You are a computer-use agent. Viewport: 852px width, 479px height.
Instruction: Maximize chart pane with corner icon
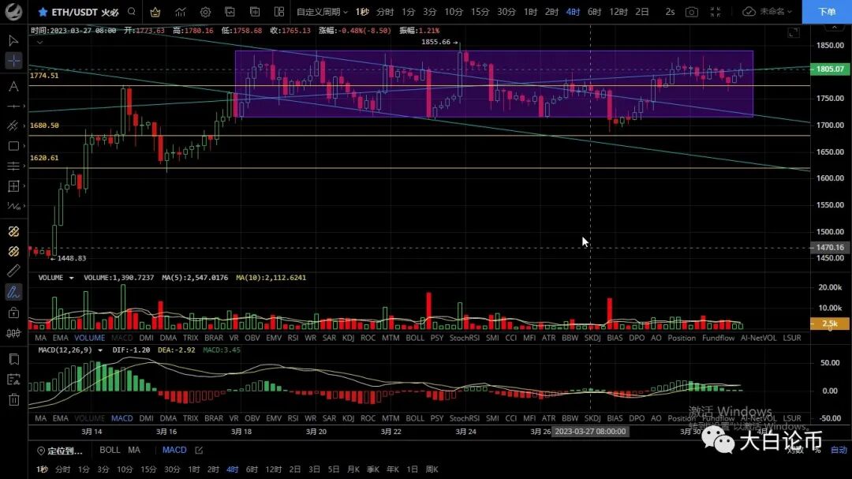794,33
